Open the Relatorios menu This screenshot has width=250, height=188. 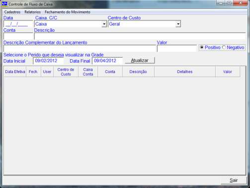(32, 12)
